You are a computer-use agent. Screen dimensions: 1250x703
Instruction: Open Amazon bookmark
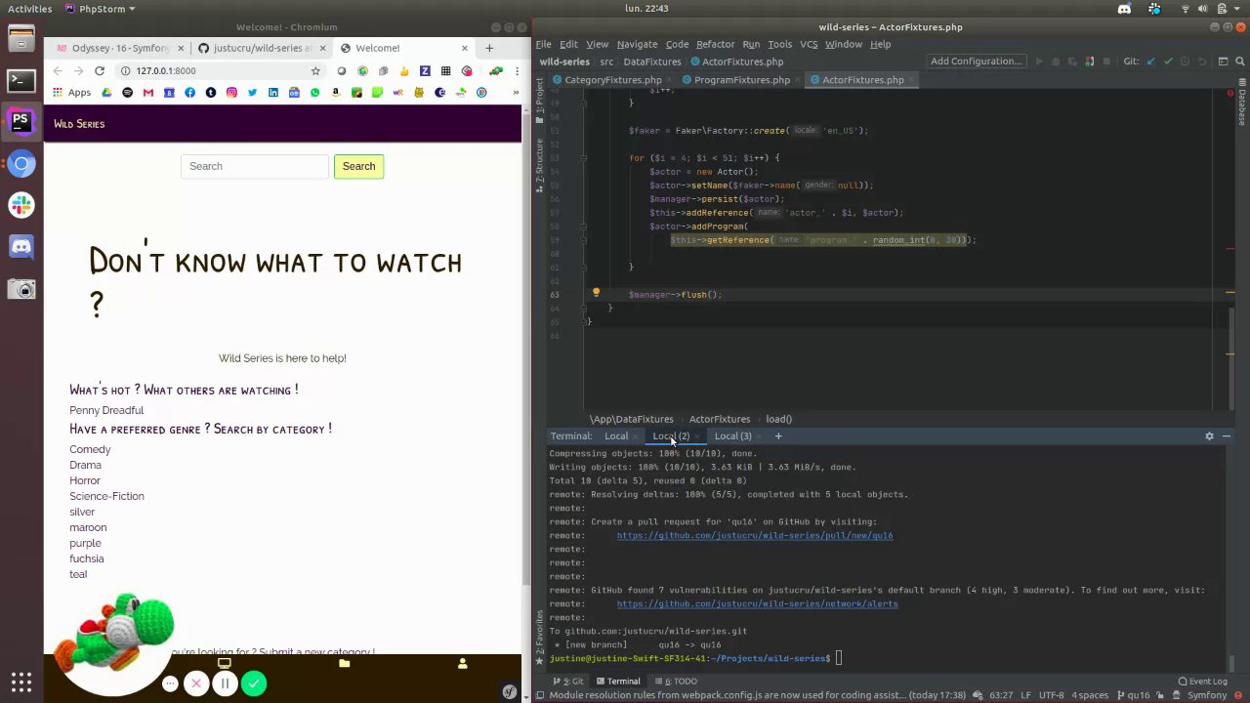coord(335,93)
